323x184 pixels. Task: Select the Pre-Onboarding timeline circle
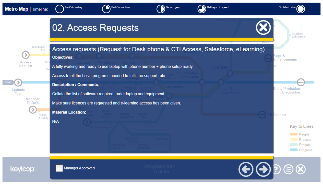tap(59, 9)
